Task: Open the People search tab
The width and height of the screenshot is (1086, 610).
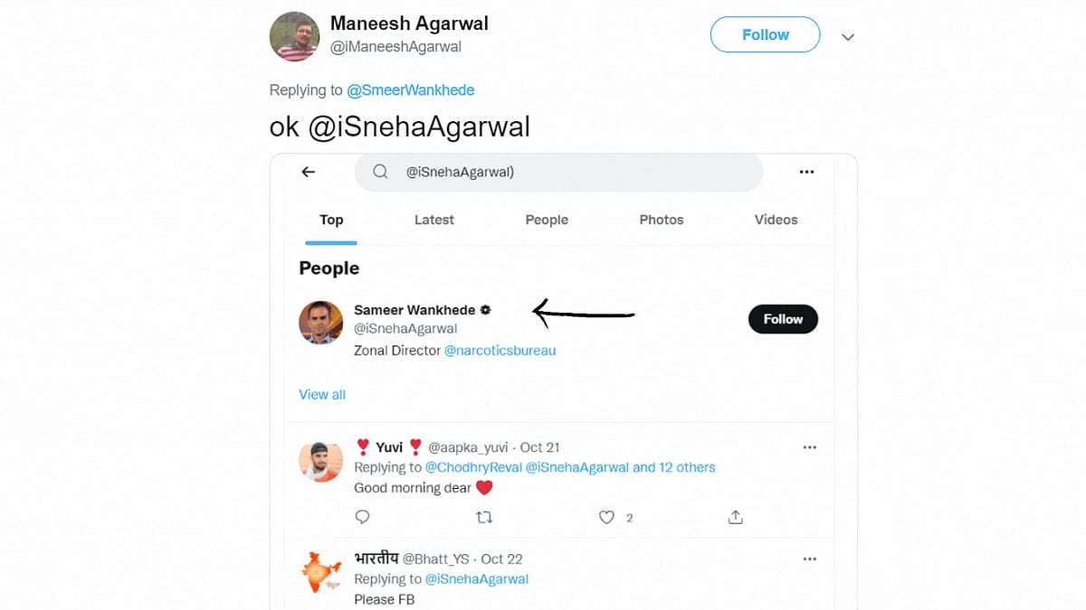Action: (547, 220)
